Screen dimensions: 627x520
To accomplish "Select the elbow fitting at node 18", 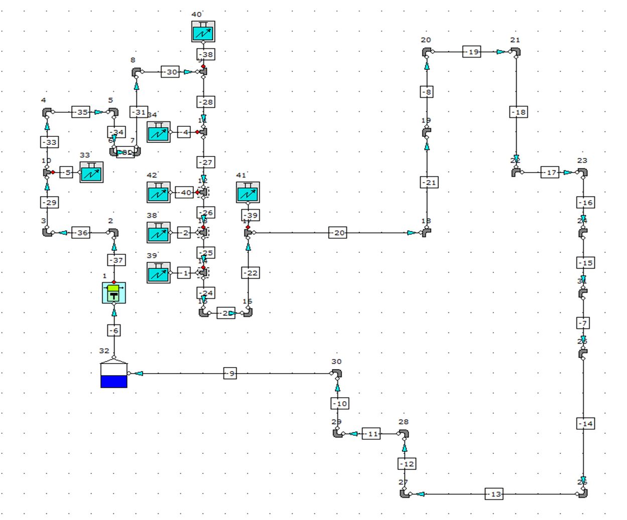I will tap(427, 232).
